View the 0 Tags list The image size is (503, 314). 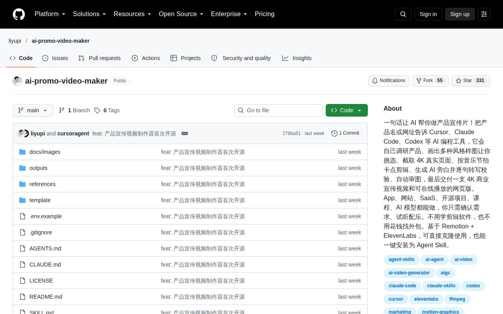[x=107, y=110]
